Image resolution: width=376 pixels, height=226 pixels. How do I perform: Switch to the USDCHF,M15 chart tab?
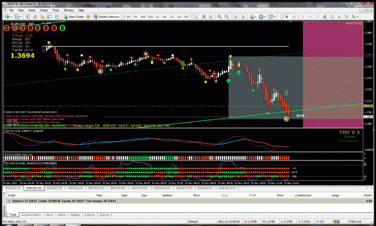pos(140,188)
